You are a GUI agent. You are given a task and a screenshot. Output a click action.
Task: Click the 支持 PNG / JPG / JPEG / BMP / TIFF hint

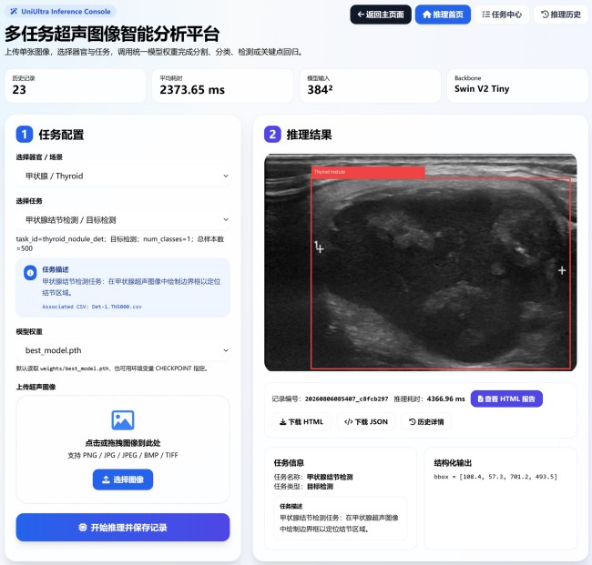[123, 455]
